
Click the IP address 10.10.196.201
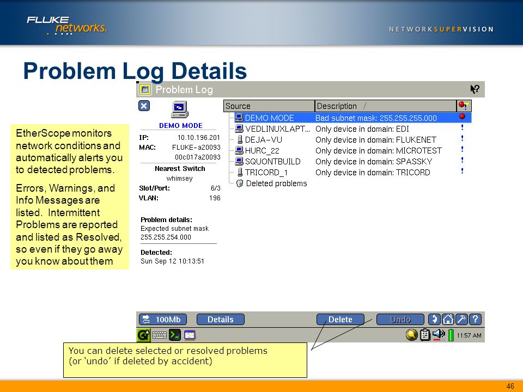(199, 137)
